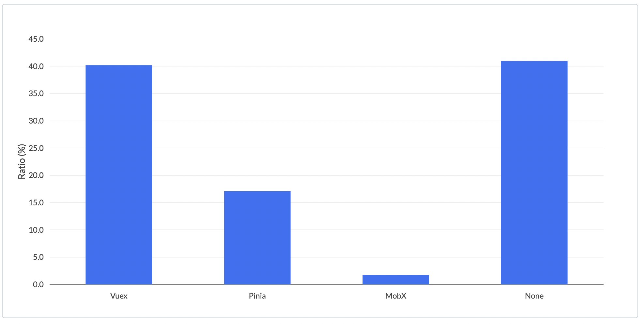Select the Pinia bar
Viewport: 644px width, 324px height.
(257, 238)
